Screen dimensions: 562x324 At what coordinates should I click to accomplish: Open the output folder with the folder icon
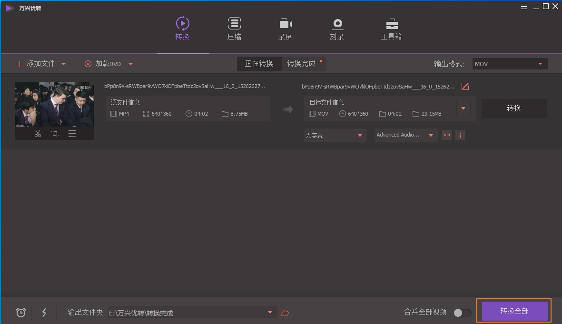click(285, 312)
